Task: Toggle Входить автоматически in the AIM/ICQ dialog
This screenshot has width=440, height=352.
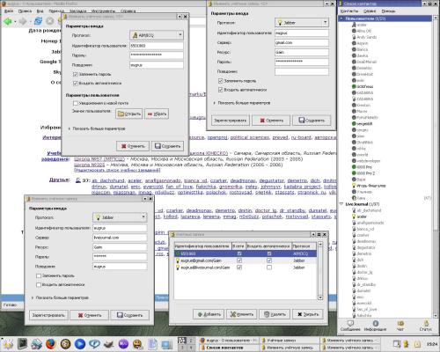Action: (76, 84)
